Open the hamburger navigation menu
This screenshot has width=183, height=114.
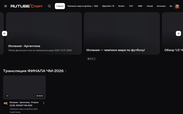tap(6, 6)
